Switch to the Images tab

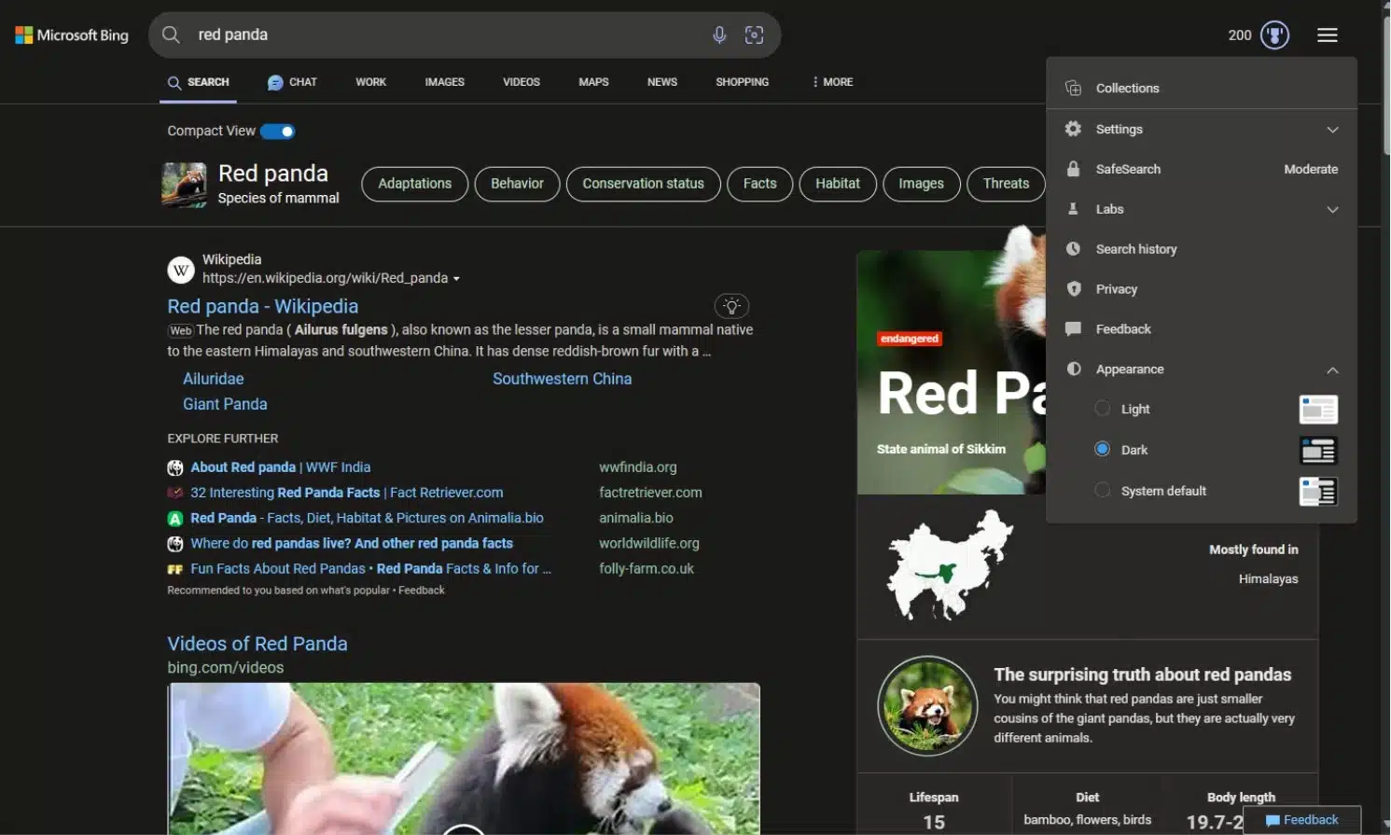pyautogui.click(x=444, y=82)
